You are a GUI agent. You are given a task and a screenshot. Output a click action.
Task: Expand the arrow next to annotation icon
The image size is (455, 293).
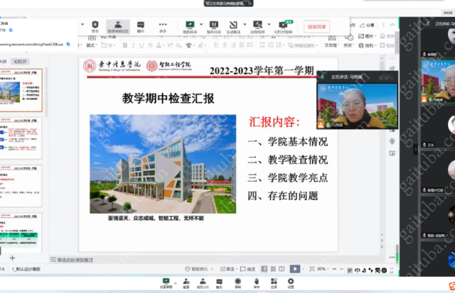coord(245,24)
